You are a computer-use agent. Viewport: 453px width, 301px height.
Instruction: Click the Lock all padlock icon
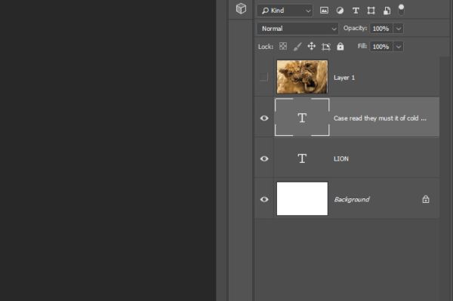[x=341, y=46]
